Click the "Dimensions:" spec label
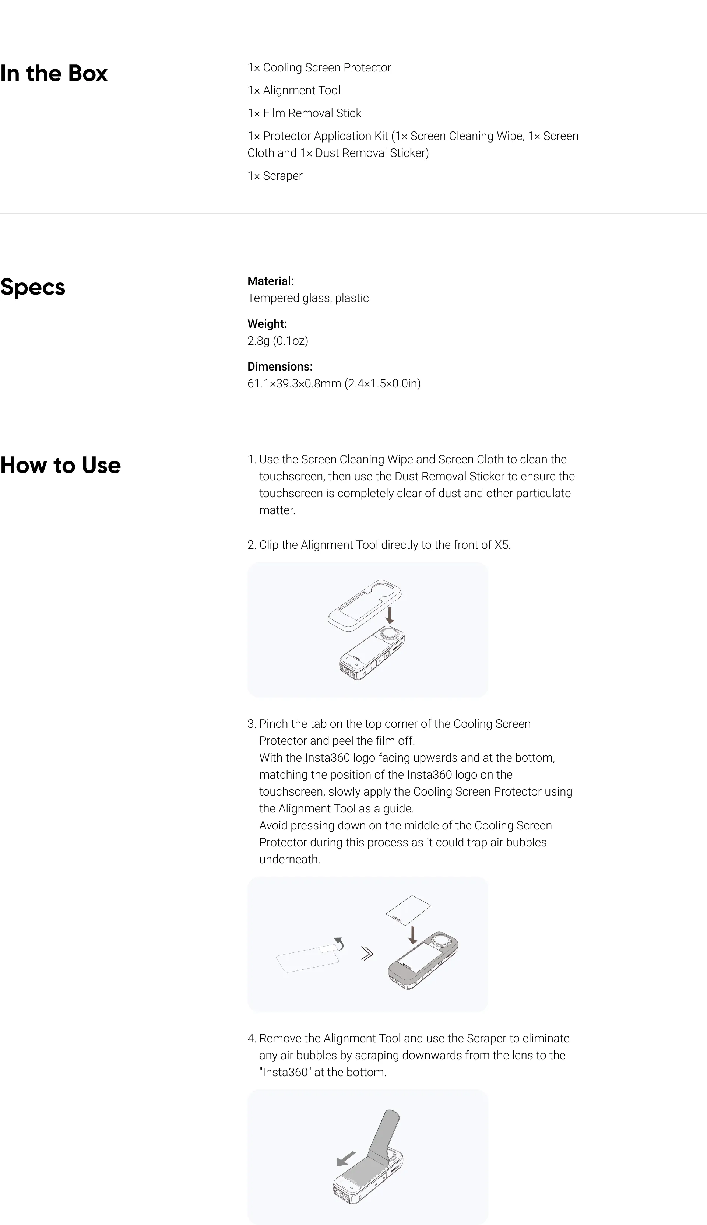This screenshot has width=707, height=1225. click(280, 366)
